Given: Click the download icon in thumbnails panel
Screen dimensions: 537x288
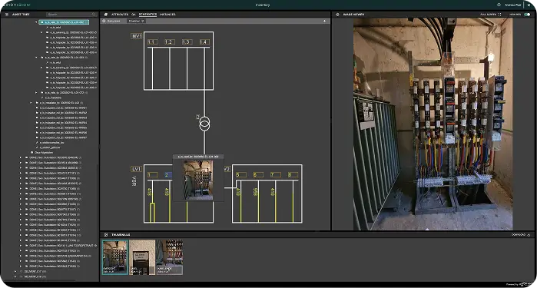Looking at the screenshot, I should pos(529,234).
